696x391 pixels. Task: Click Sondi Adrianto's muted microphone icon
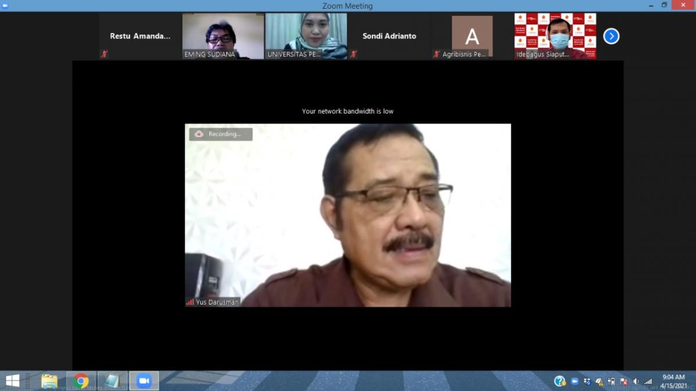354,54
